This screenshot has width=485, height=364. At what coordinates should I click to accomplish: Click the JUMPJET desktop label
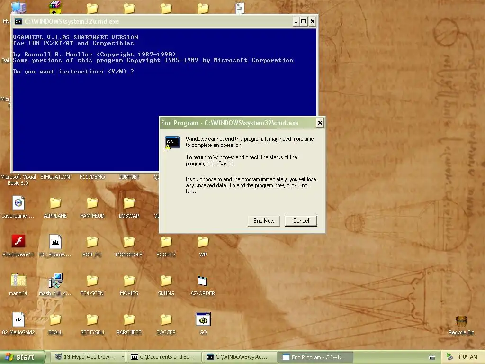[x=129, y=177]
